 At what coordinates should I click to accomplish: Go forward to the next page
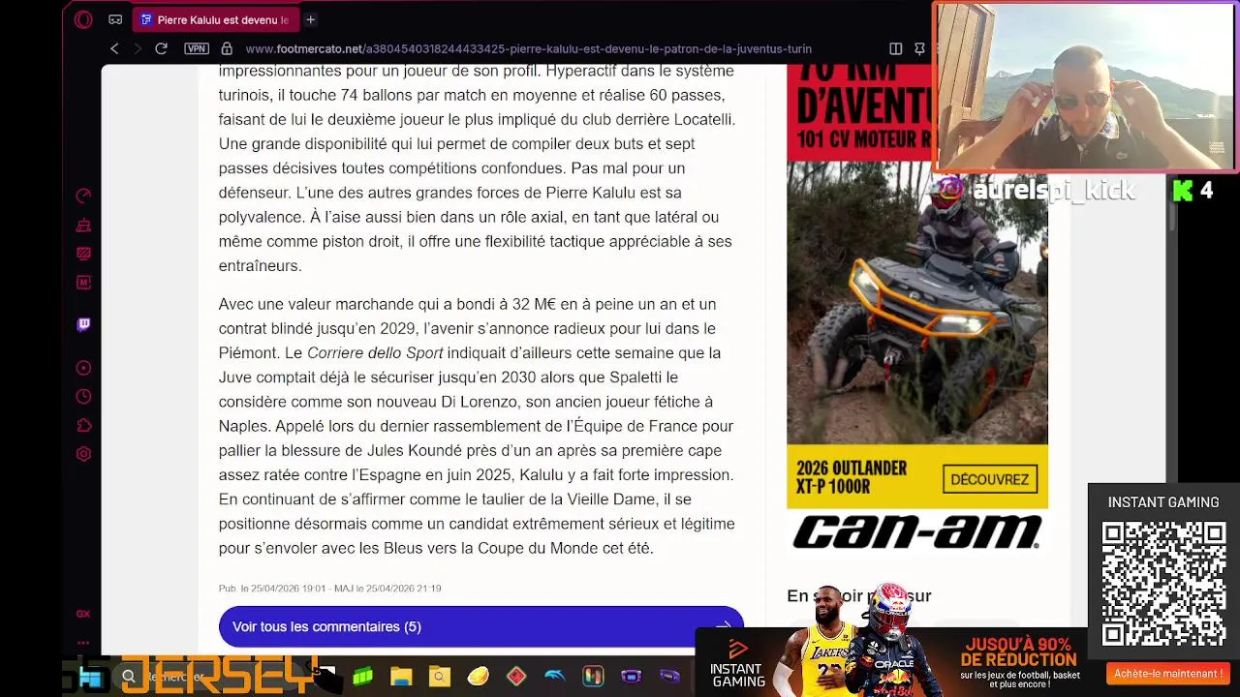[x=138, y=48]
